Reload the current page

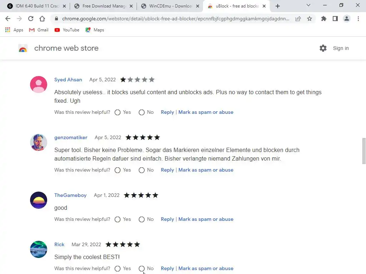click(x=31, y=19)
